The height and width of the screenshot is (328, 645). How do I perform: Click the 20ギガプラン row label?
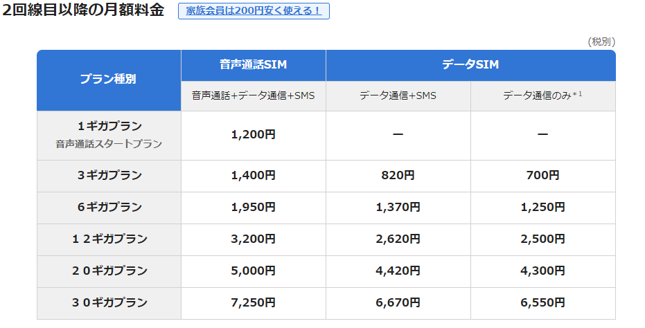click(109, 271)
